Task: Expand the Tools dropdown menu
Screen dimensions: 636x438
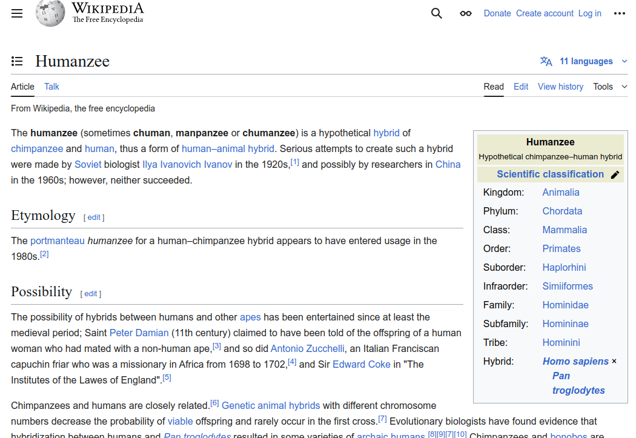Action: (610, 87)
